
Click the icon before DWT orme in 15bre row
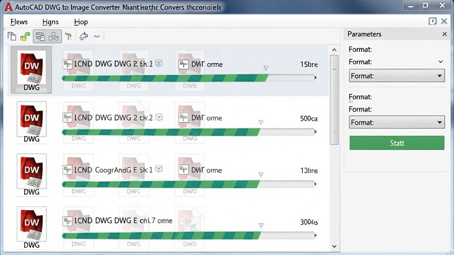point(184,64)
